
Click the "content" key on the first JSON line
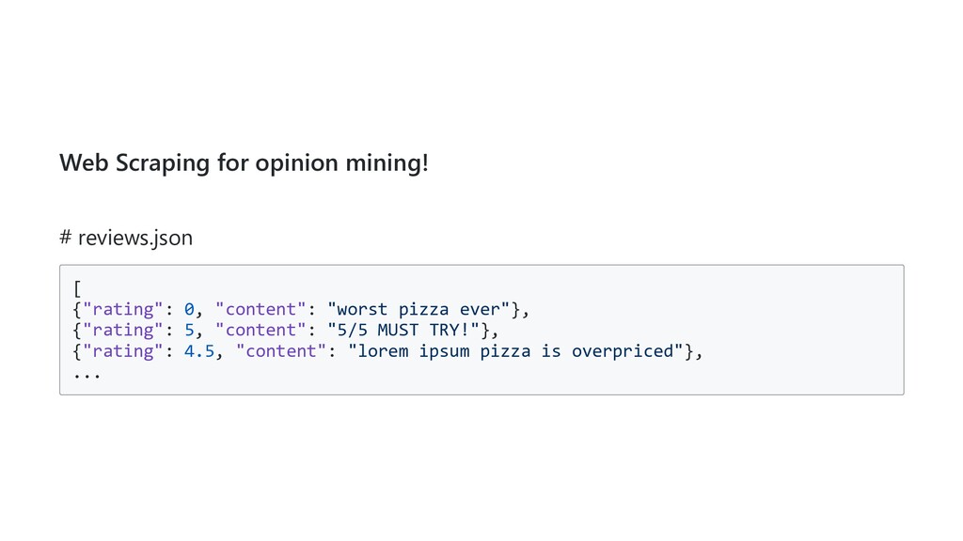click(260, 309)
